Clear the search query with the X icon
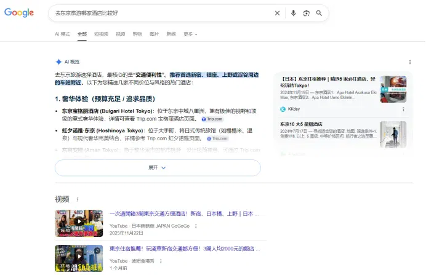Viewport: 426px width, 275px height. (277, 13)
